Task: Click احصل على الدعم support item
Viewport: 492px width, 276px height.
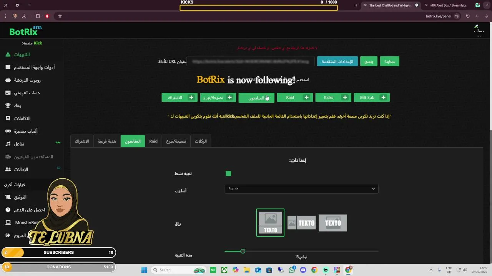Action: point(25,210)
